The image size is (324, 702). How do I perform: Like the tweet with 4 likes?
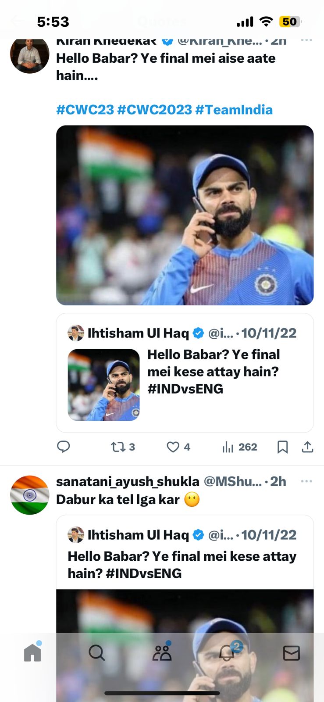coord(173,447)
